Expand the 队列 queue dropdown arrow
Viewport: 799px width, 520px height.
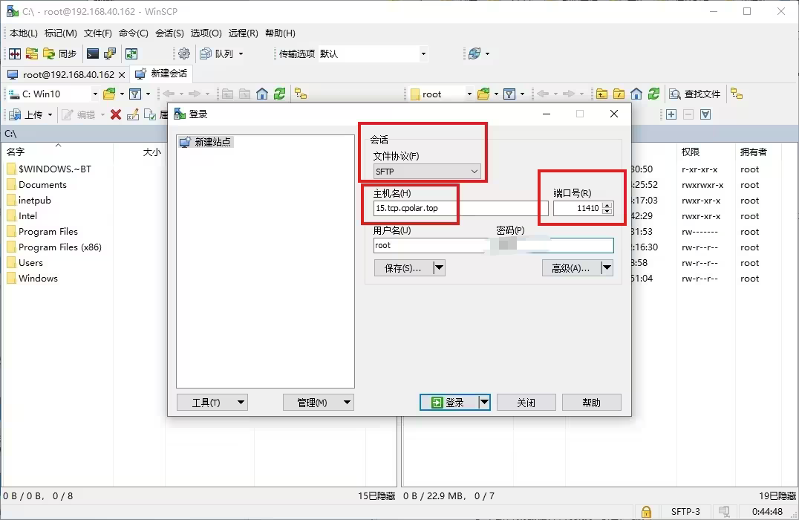241,53
